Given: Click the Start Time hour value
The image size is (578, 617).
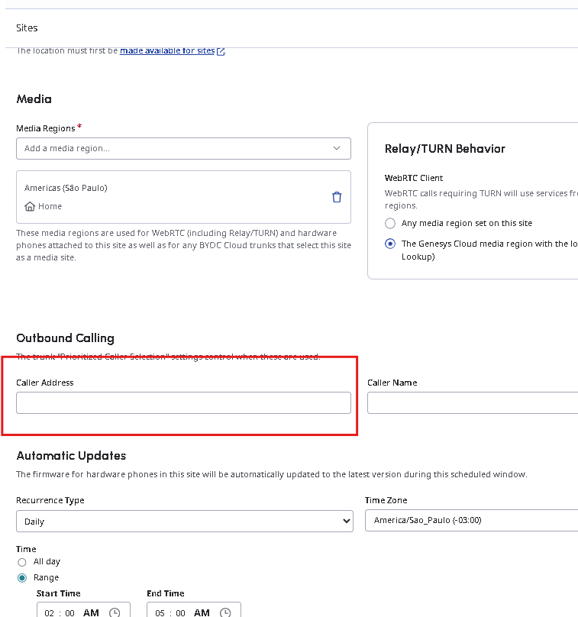Looking at the screenshot, I should (50, 612).
